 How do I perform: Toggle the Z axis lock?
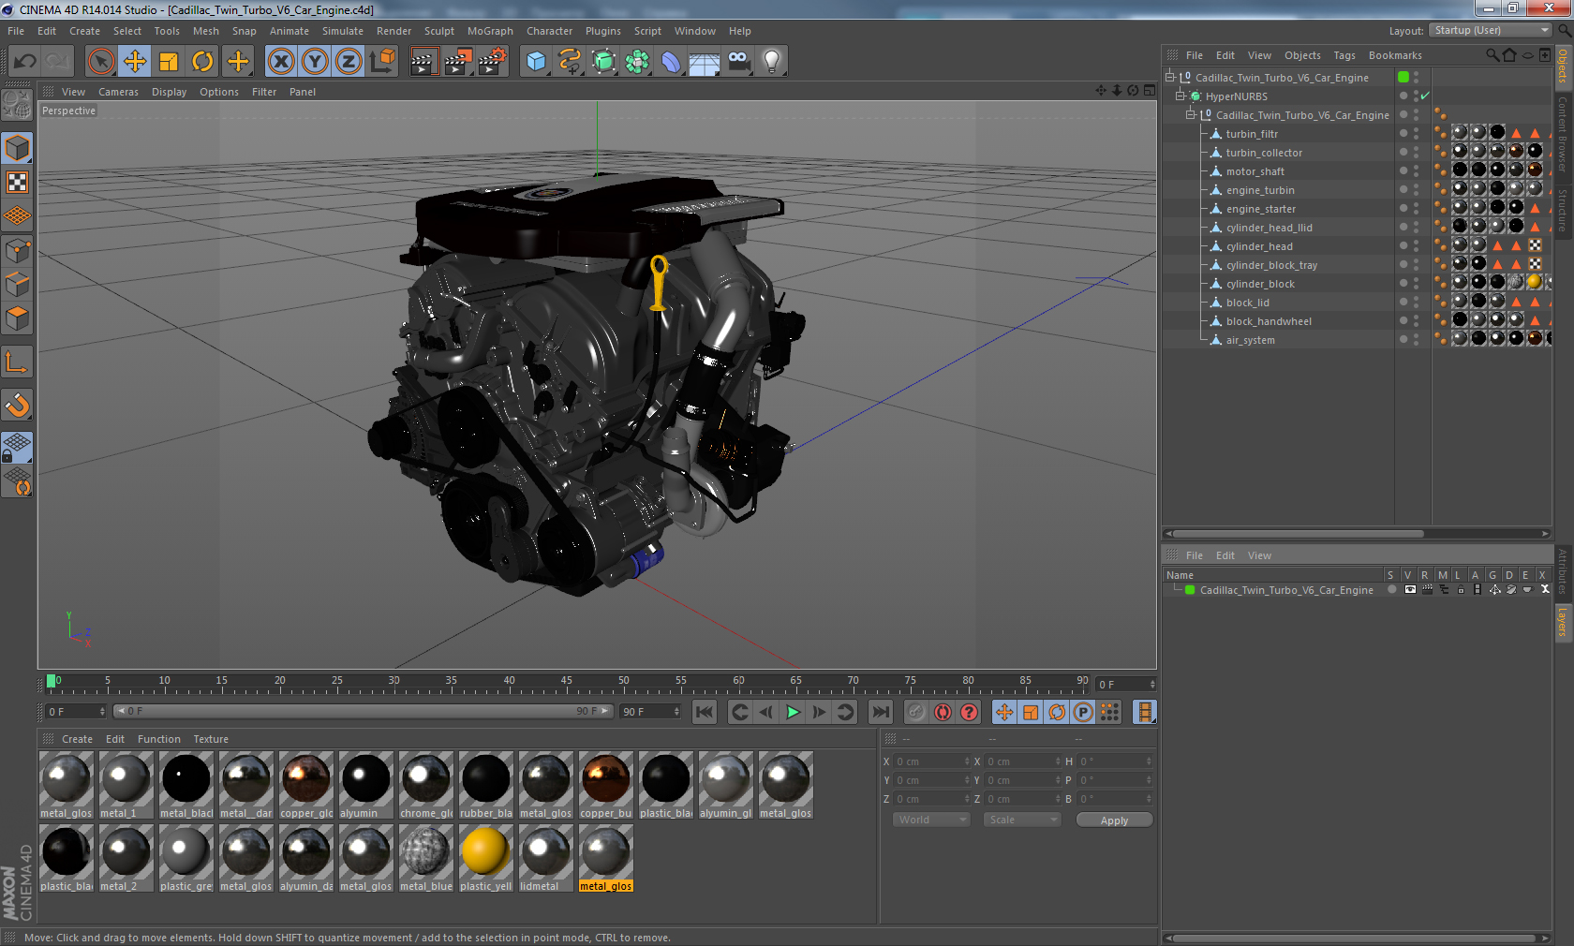pos(349,62)
